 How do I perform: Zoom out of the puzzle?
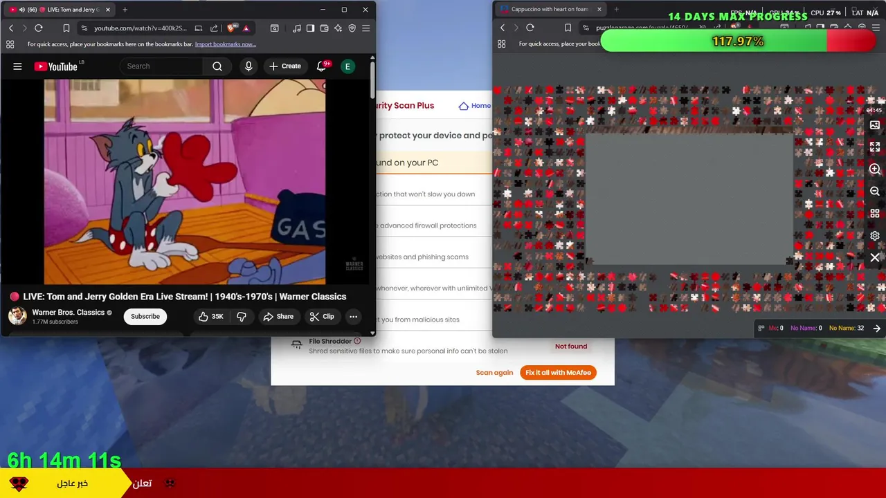point(875,192)
